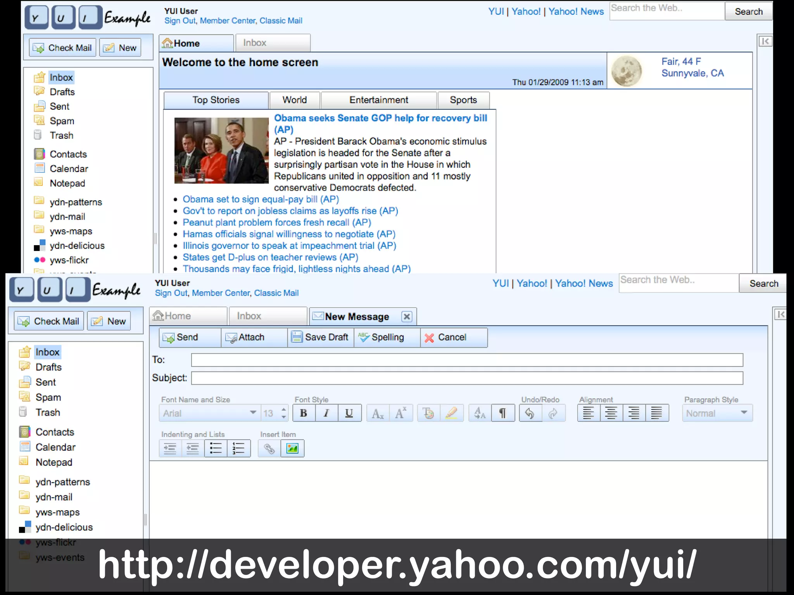794x595 pixels.
Task: Click the insert hyperlink icon
Action: [269, 449]
